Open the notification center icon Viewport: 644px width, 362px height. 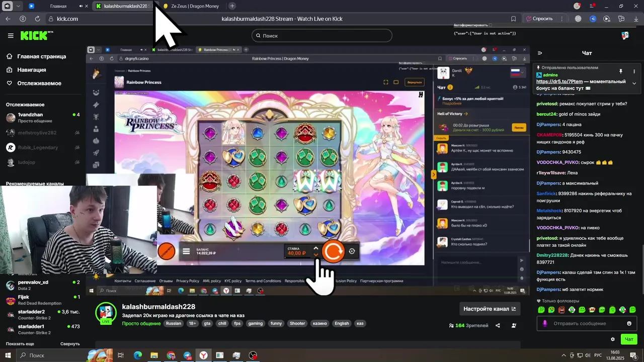(x=633, y=355)
